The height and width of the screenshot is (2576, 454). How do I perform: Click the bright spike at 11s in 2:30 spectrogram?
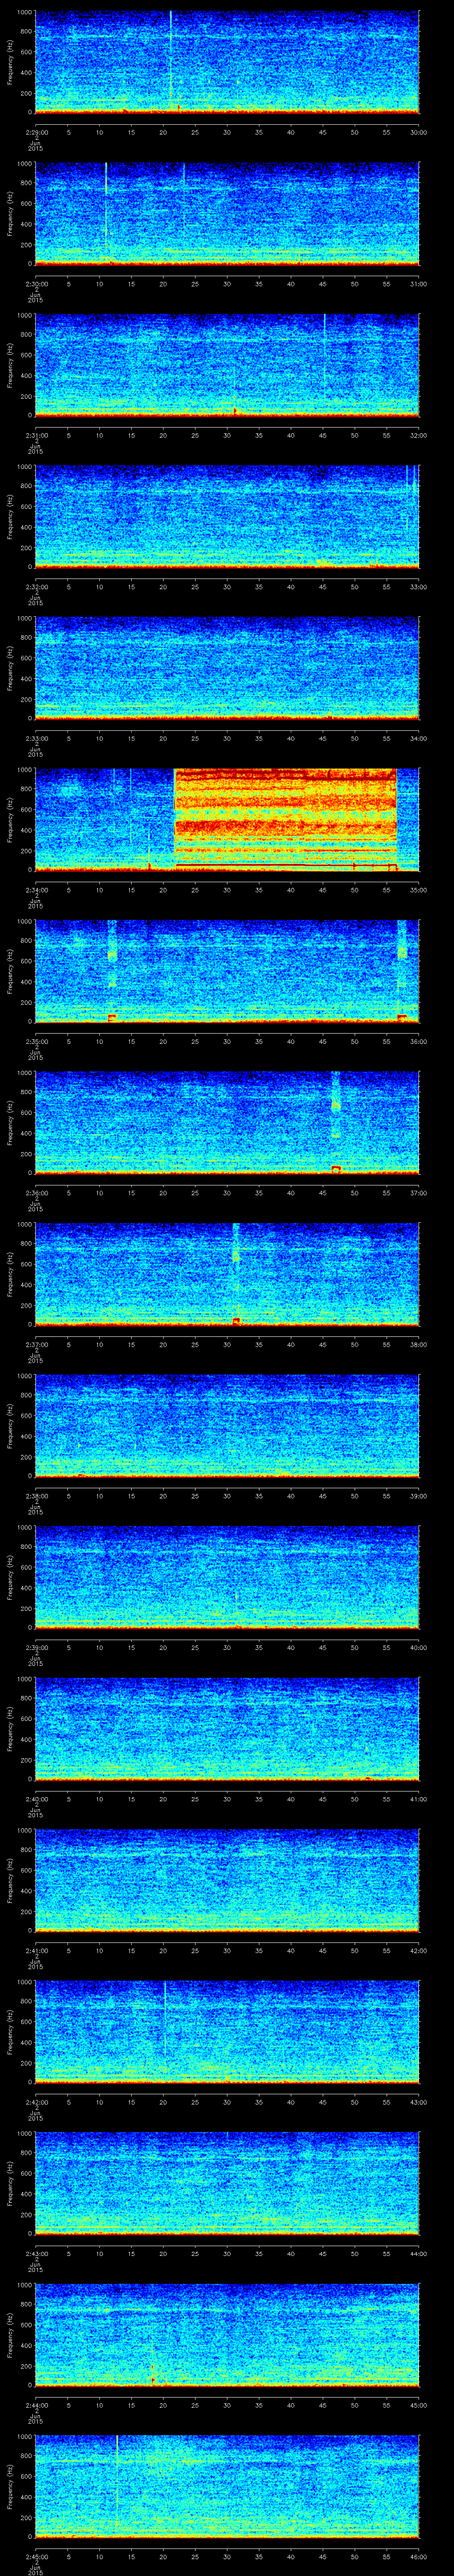click(x=106, y=200)
